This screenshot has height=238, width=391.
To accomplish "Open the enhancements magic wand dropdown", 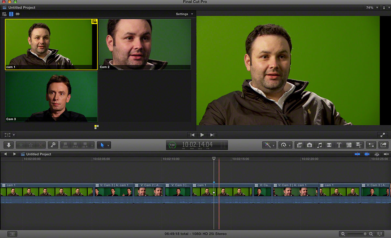I will 269,145.
